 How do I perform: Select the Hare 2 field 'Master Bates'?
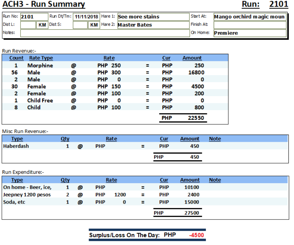(153, 25)
